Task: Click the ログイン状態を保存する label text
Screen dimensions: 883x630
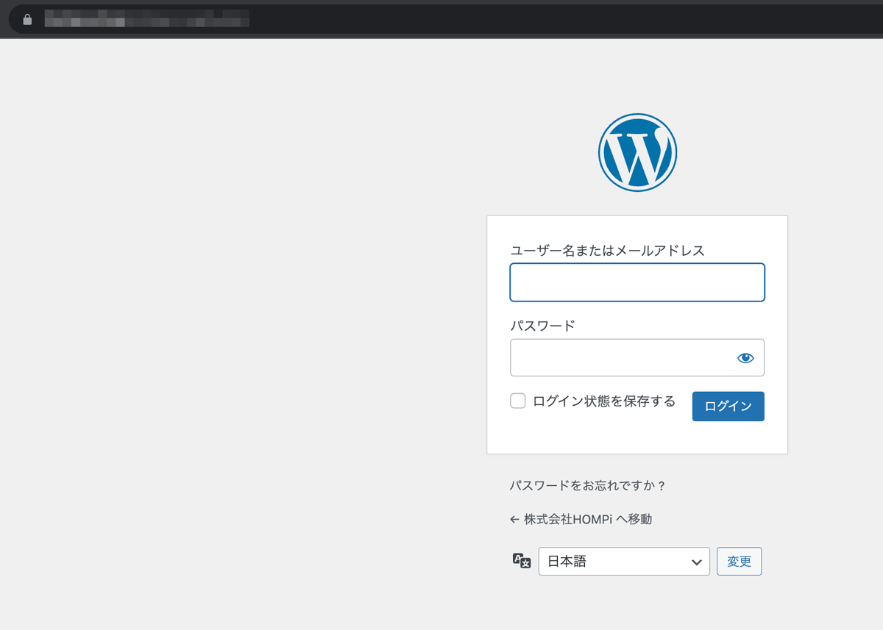Action: 603,401
